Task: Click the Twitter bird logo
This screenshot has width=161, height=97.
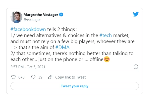Action: [x=136, y=14]
